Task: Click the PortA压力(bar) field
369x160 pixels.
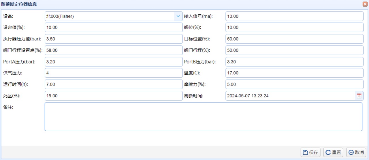Action: coord(114,62)
